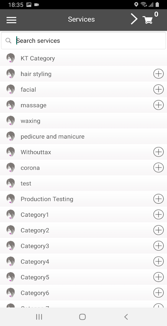Tap the Android home button

click(x=82, y=317)
